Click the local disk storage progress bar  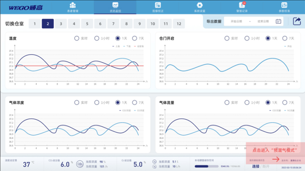(x=207, y=166)
